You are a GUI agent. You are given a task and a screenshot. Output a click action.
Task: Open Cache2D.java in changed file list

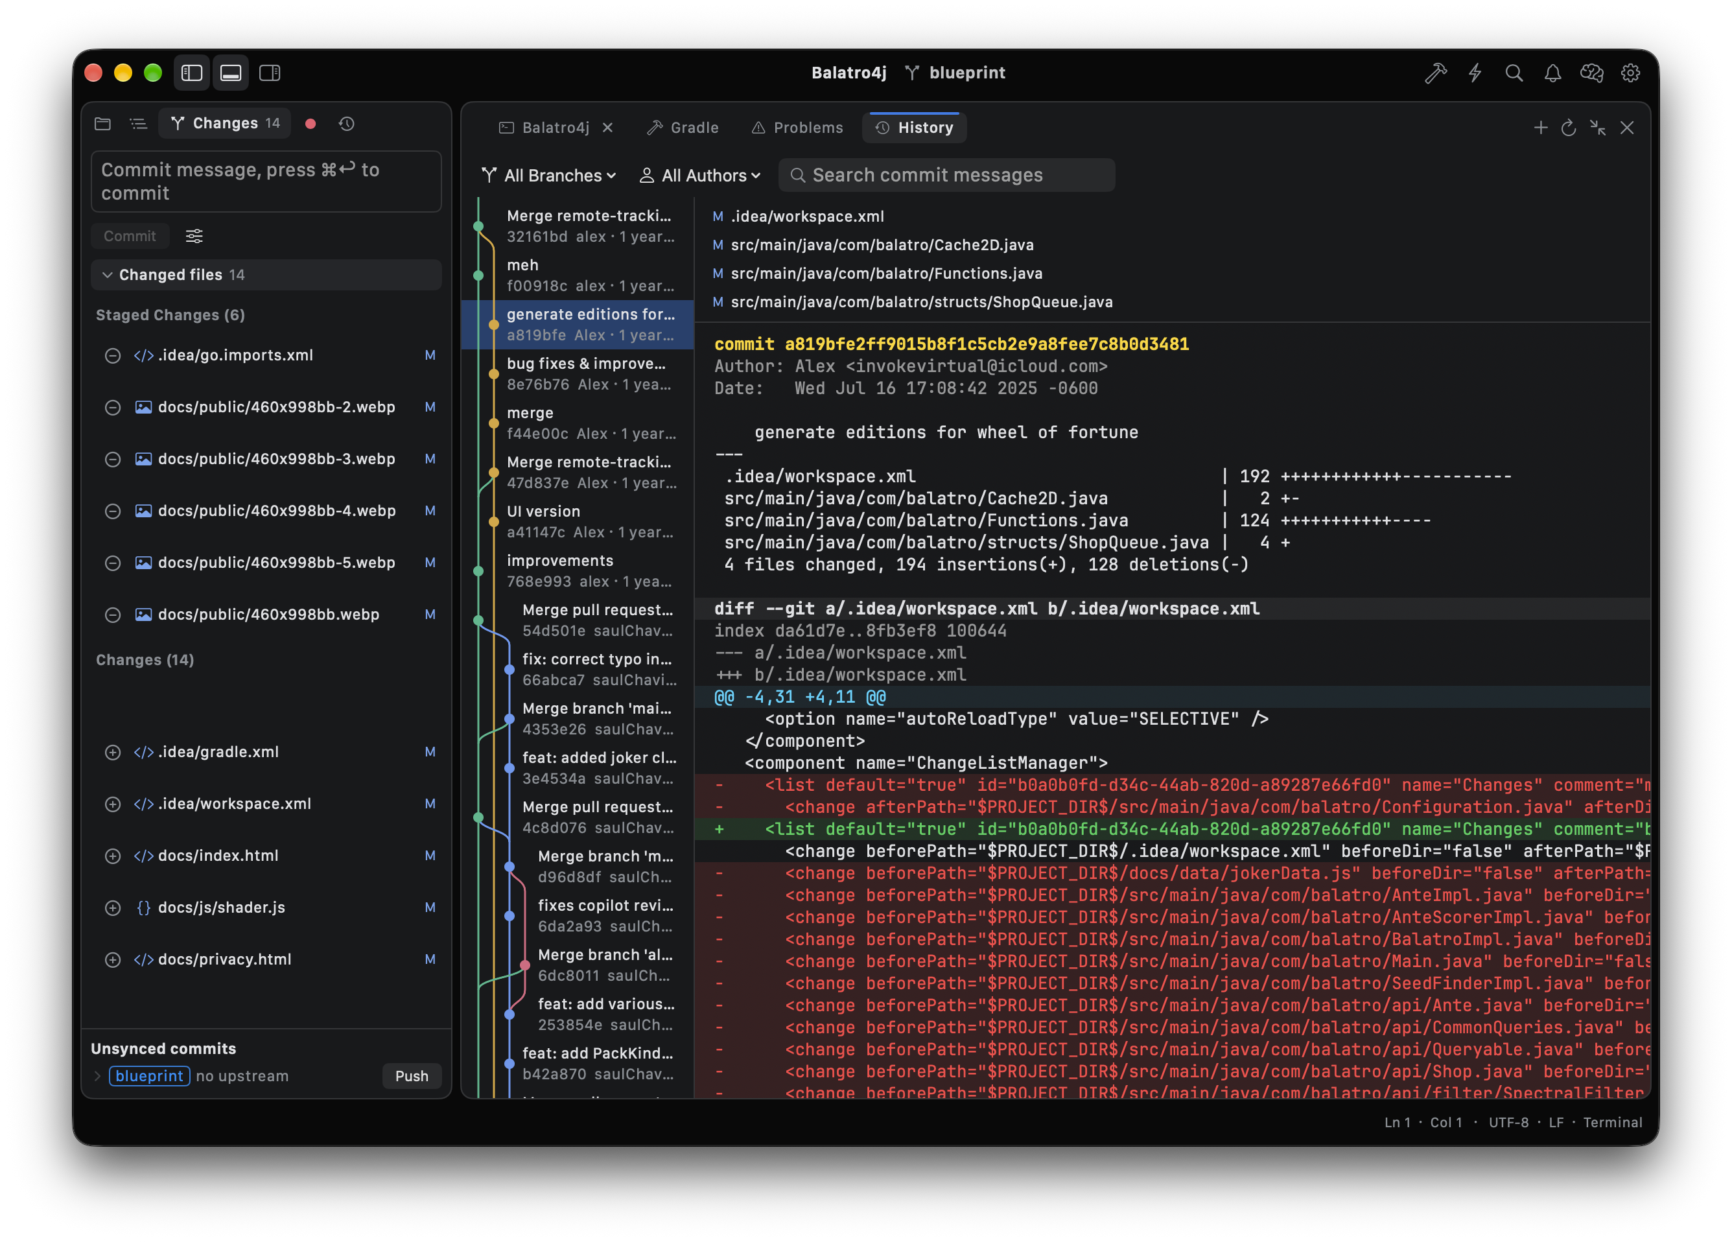pos(882,244)
